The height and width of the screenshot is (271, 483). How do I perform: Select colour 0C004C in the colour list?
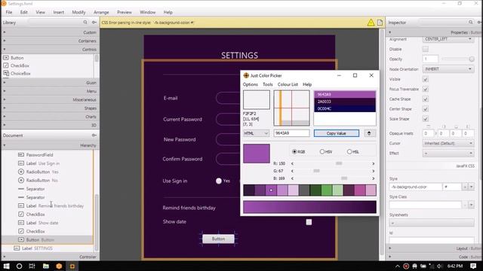click(x=345, y=108)
